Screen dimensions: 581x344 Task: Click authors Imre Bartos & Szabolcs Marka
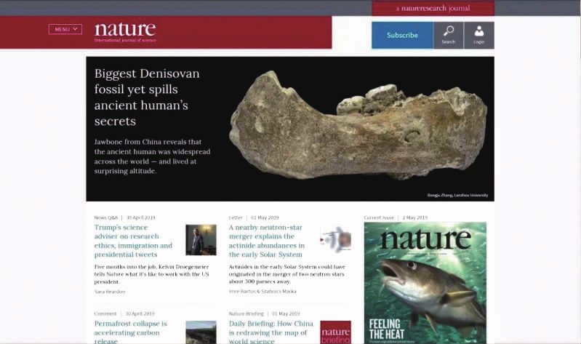click(263, 292)
